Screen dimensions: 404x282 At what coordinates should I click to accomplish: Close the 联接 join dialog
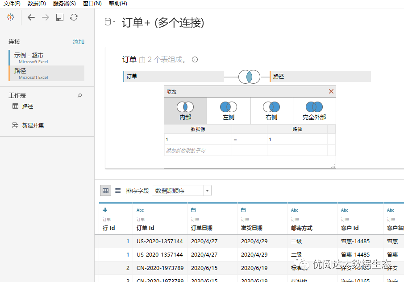click(x=331, y=91)
